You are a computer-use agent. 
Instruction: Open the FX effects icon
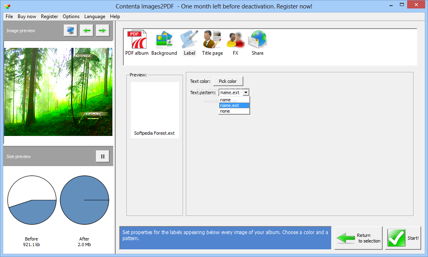click(235, 43)
